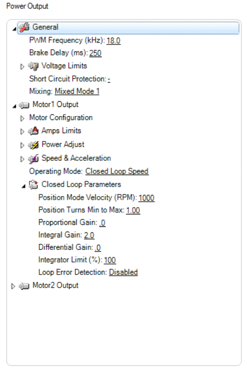Collapse the Closed Loop Parameters section
This screenshot has width=247, height=371.
[x=23, y=187]
